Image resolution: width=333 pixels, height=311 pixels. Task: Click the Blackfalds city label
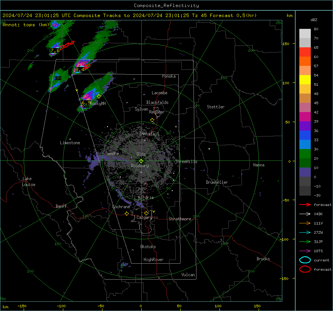157,102
